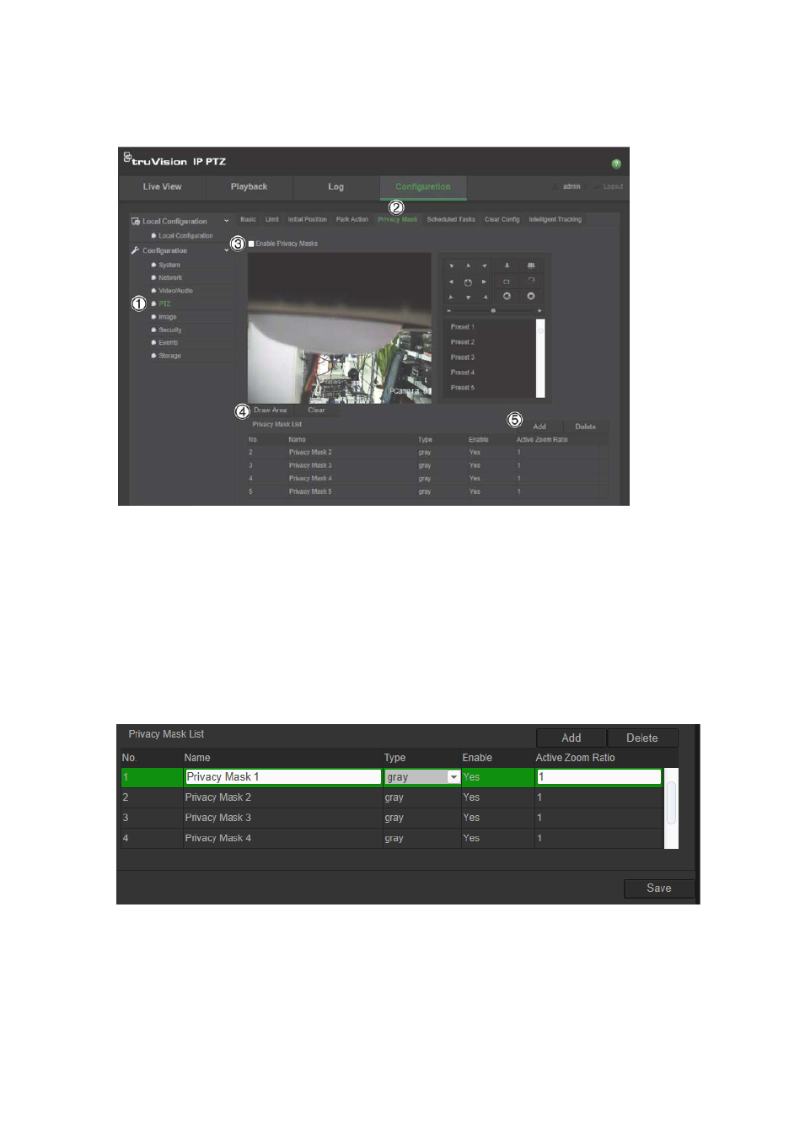Open the Scheduled Tasks sub-tab
This screenshot has height=1138, width=805.
(x=451, y=219)
